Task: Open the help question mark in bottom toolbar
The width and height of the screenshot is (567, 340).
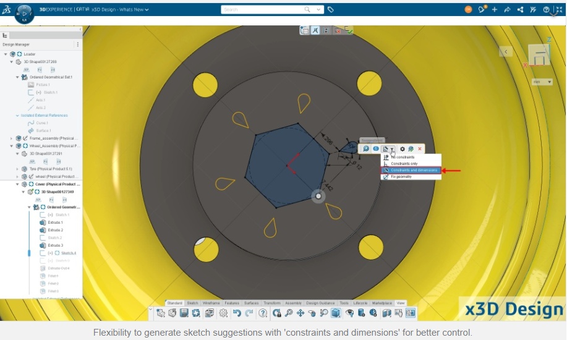Action: click(x=263, y=313)
